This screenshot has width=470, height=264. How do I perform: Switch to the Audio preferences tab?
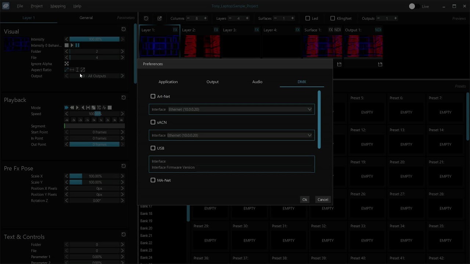[257, 82]
